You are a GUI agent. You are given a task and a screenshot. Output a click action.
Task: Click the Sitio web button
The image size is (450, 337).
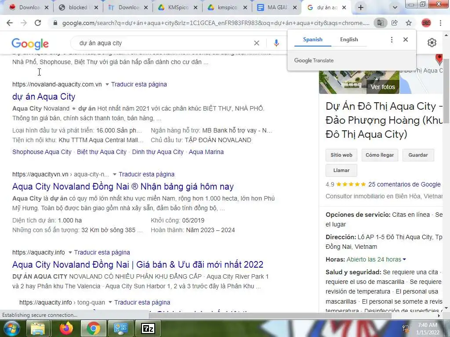click(341, 155)
